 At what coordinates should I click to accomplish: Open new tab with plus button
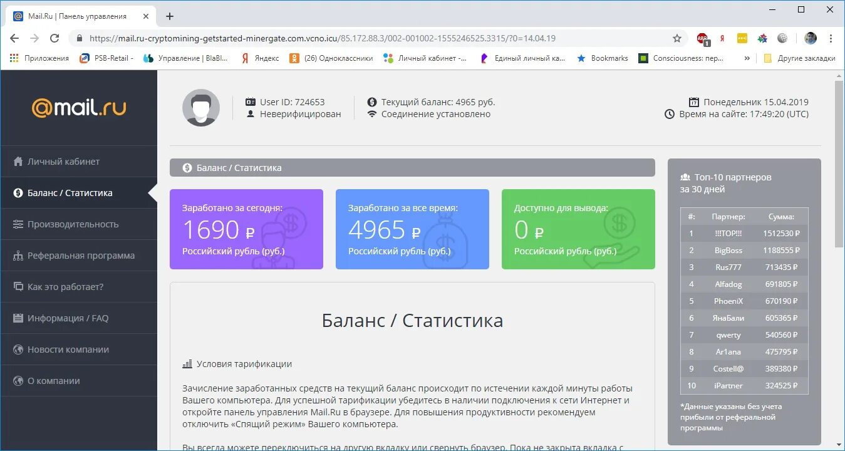pos(169,16)
